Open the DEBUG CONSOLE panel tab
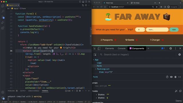This screenshot has height=103, width=183. pos(34,91)
